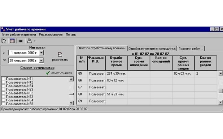Viewport: 223px width, 139px height.
Task: Click the calculate icon above рассчитать
Action: point(60,54)
